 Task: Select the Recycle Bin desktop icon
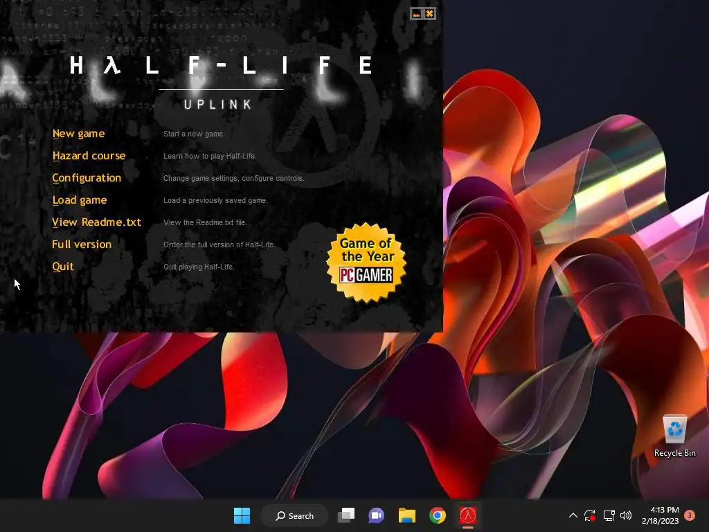tap(674, 436)
